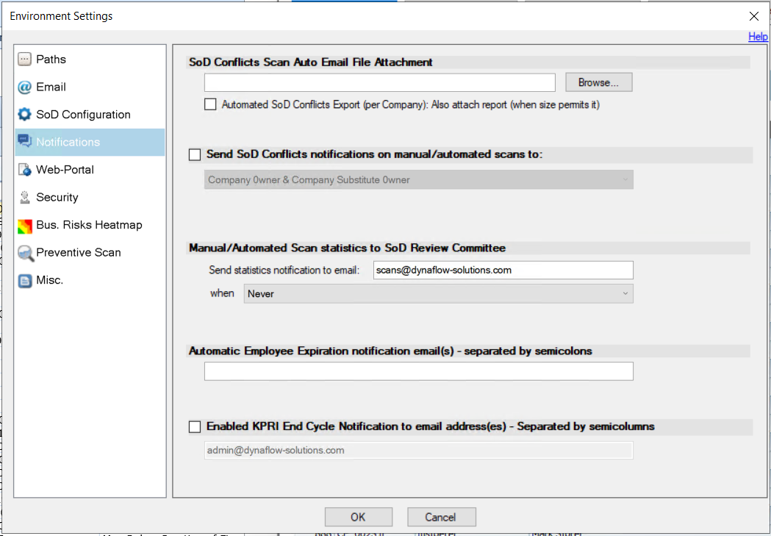
Task: Switch to the Notifications settings page
Action: pos(68,142)
